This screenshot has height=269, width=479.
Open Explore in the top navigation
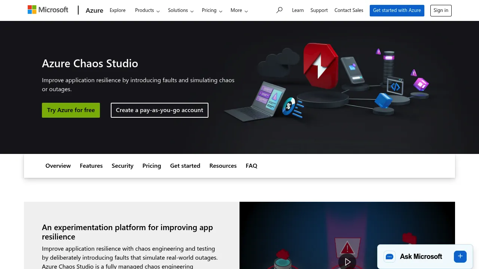pos(118,10)
